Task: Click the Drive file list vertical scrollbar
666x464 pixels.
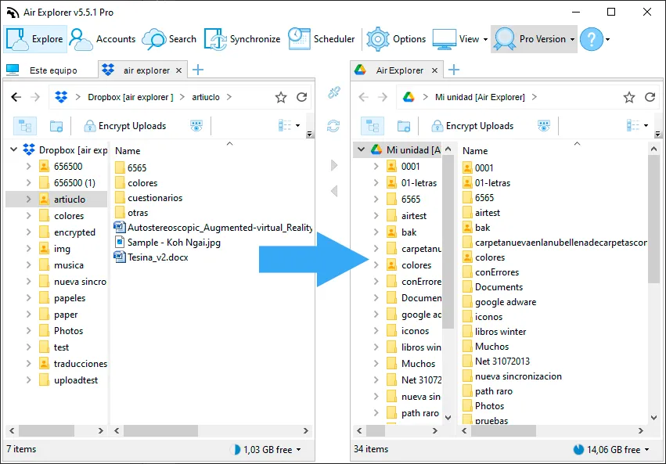Action: click(x=653, y=218)
